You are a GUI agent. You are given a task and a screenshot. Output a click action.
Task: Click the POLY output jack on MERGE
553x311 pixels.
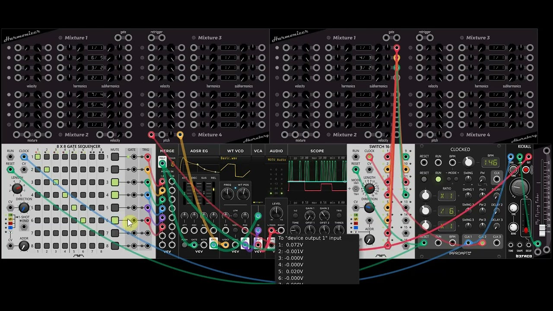(162, 164)
